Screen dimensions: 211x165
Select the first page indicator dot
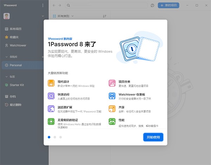tap(49, 137)
